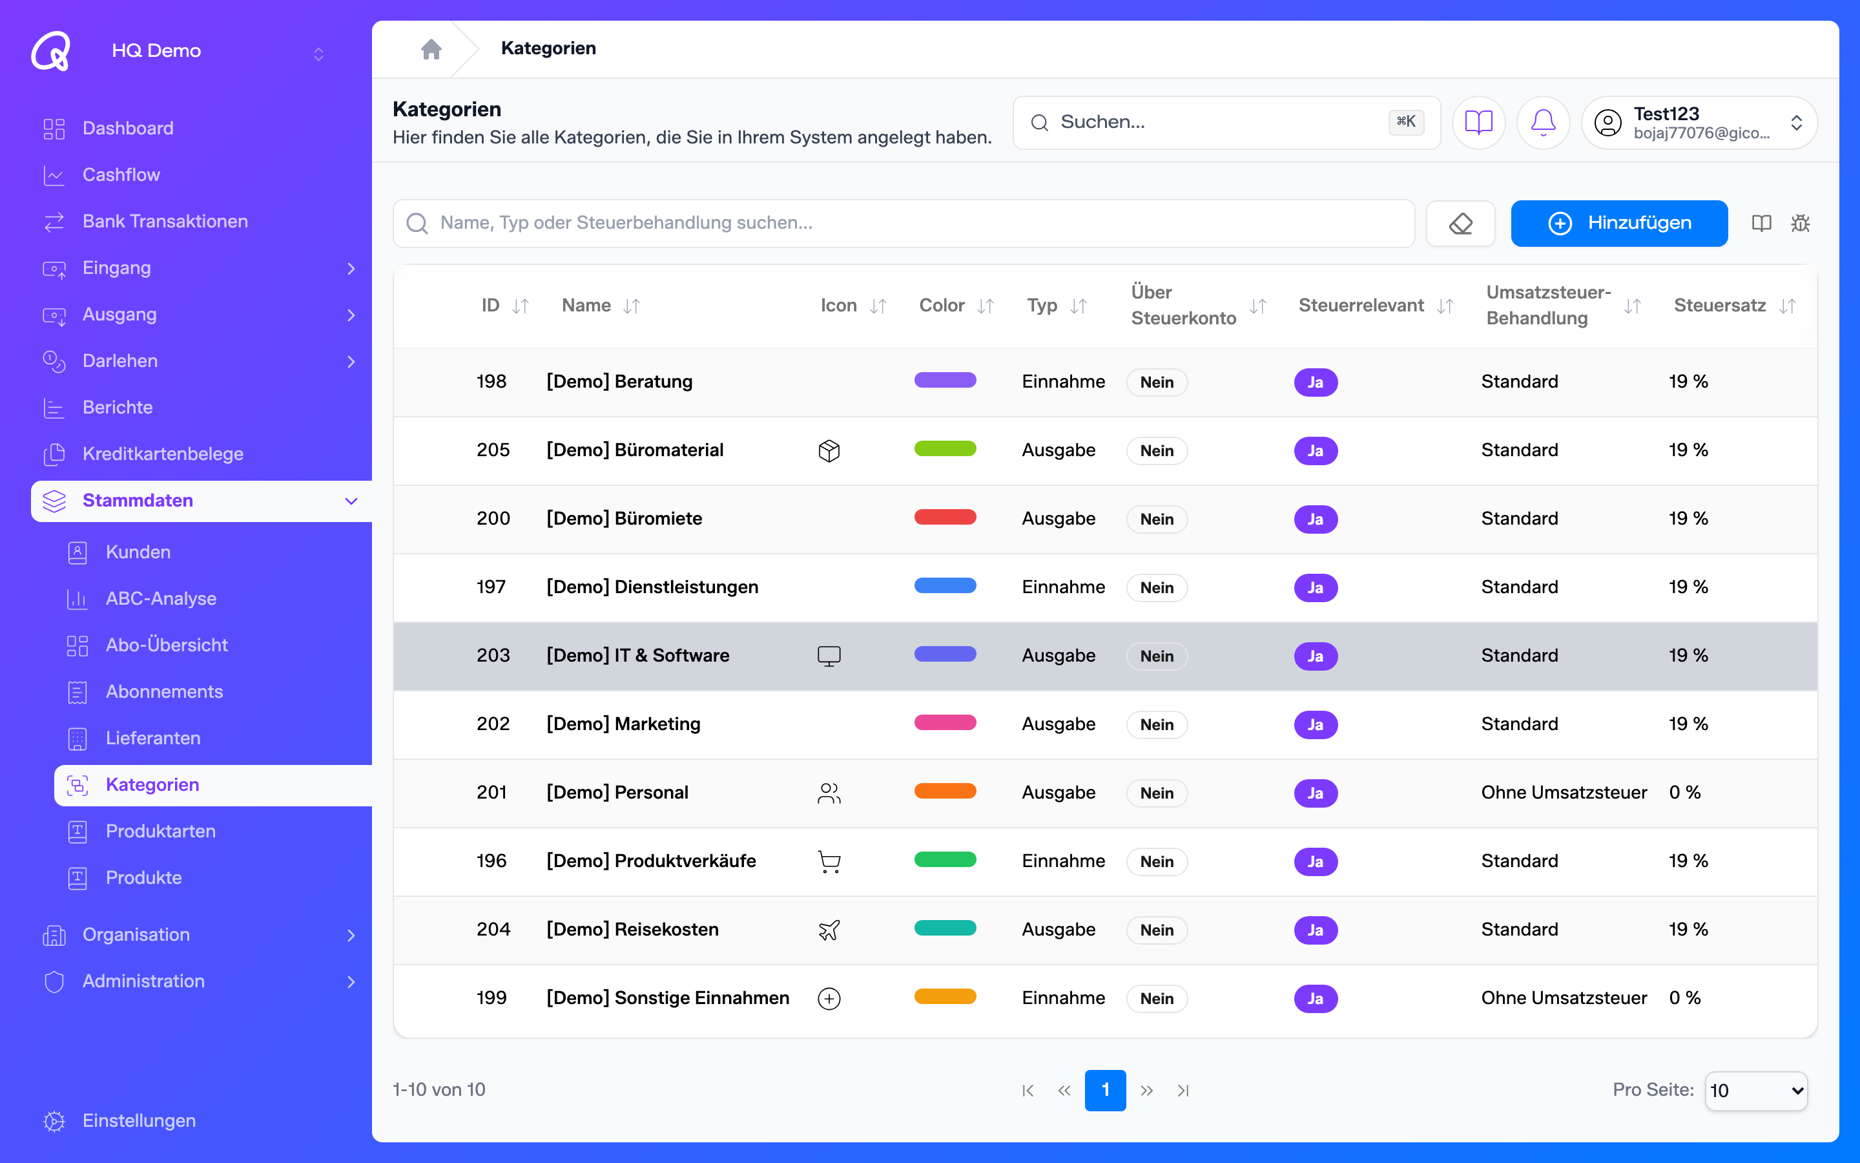Click the Ja badge for Beratung
1860x1163 pixels.
coord(1316,382)
